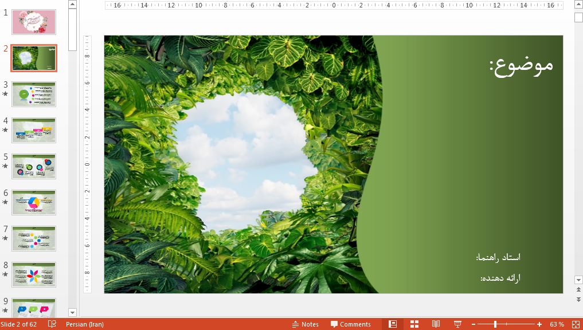Fit slide to current window
Viewport: 583px width, 330px height.
click(576, 324)
